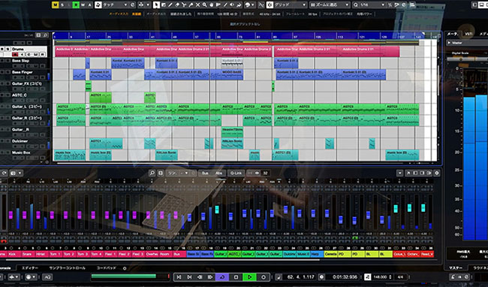Switch to the サンプラーコントロール tab

(68, 267)
